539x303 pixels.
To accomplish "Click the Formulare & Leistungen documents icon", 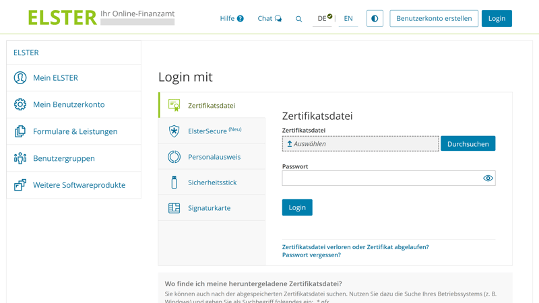I will click(20, 131).
